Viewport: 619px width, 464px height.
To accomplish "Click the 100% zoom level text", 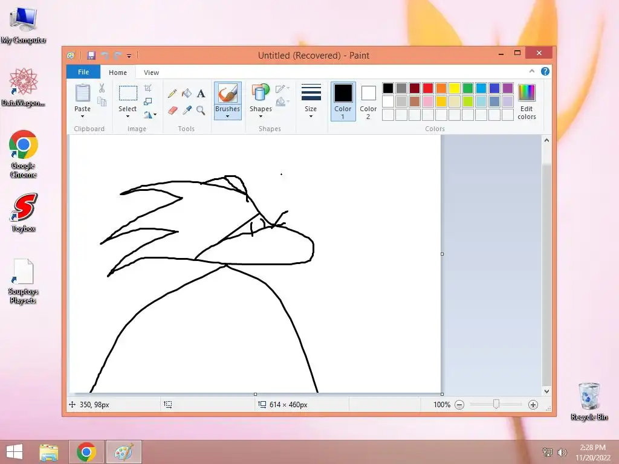I will [x=442, y=405].
